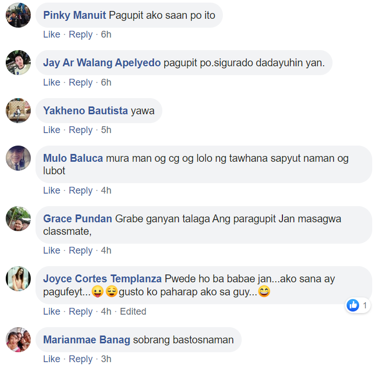Reply to Joyce Cortes Templanza's comment
This screenshot has width=391, height=371.
pyautogui.click(x=80, y=312)
